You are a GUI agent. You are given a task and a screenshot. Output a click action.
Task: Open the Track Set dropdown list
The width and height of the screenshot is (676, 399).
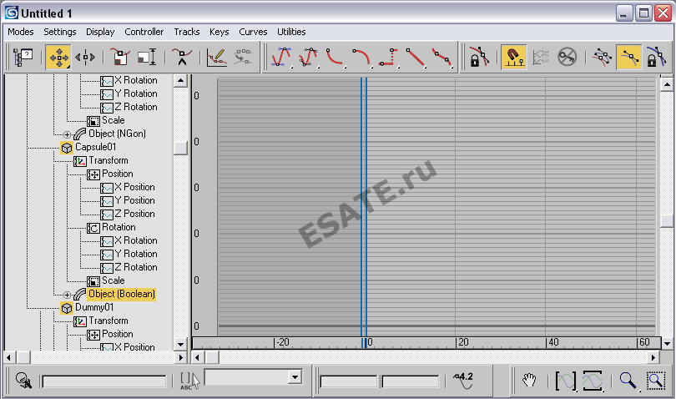295,377
